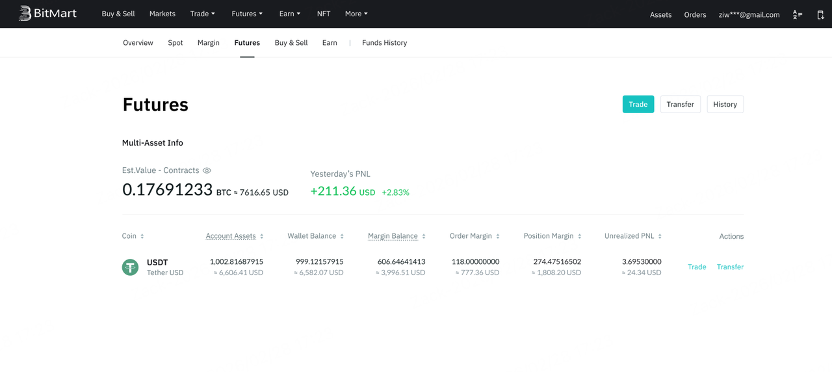Switch to the Spot tab

tap(175, 43)
